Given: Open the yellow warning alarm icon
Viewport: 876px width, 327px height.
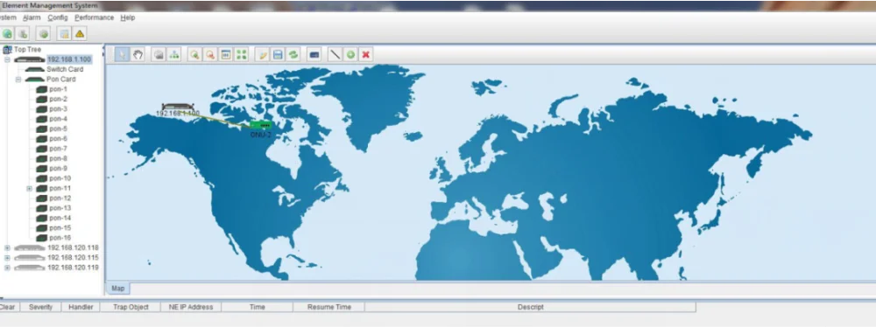Looking at the screenshot, I should pyautogui.click(x=80, y=33).
